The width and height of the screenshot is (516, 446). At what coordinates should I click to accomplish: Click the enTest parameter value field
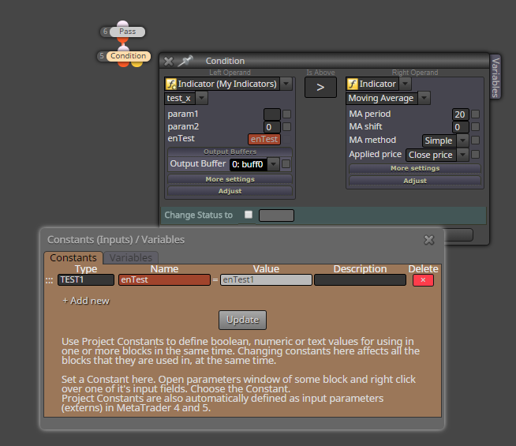coord(264,139)
